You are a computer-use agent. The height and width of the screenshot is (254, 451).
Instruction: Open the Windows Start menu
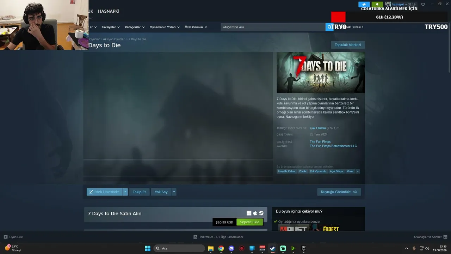[x=148, y=248]
